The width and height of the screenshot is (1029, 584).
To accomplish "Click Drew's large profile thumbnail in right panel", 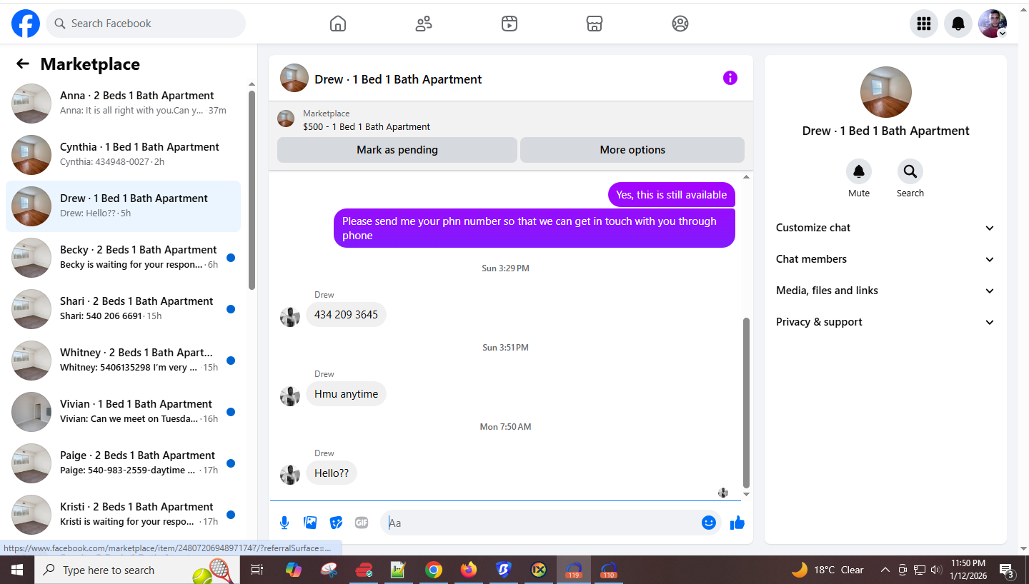I will point(886,92).
